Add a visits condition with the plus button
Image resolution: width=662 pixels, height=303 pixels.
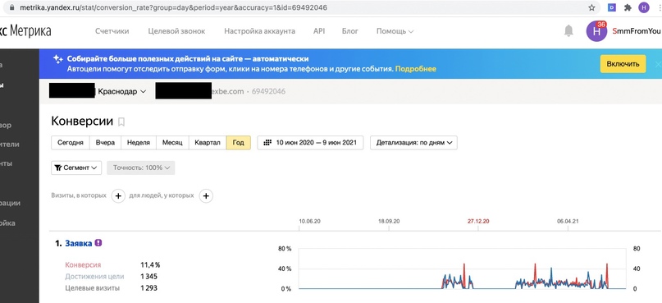pos(118,195)
